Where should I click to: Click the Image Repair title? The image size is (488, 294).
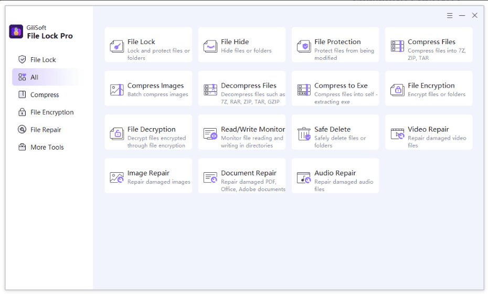148,173
